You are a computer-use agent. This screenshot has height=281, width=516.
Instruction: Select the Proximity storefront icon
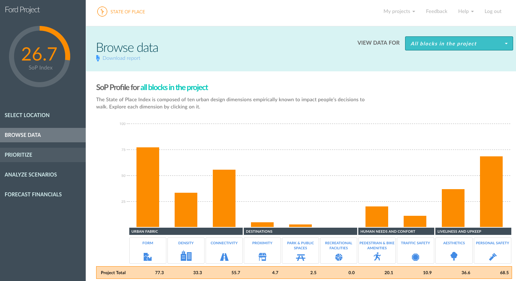pyautogui.click(x=263, y=257)
